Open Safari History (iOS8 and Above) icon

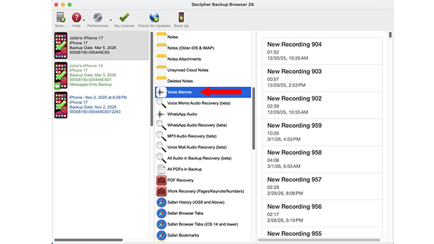[x=161, y=202]
